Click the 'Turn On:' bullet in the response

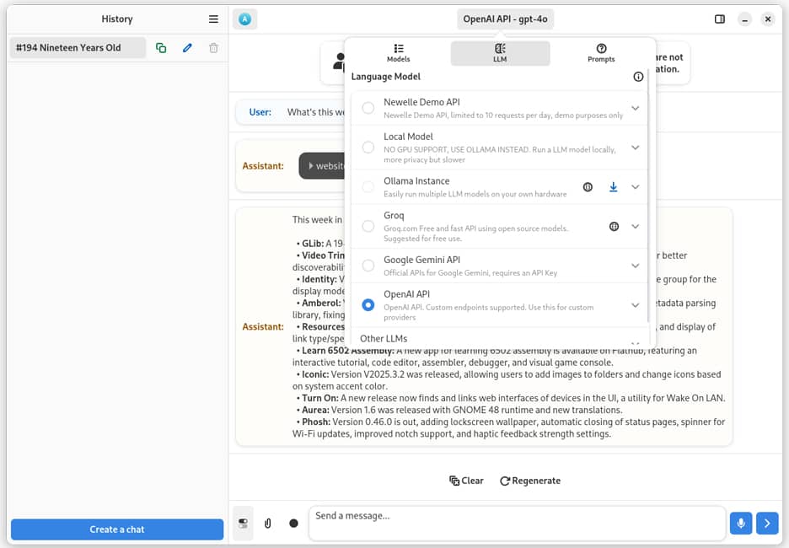coord(320,398)
